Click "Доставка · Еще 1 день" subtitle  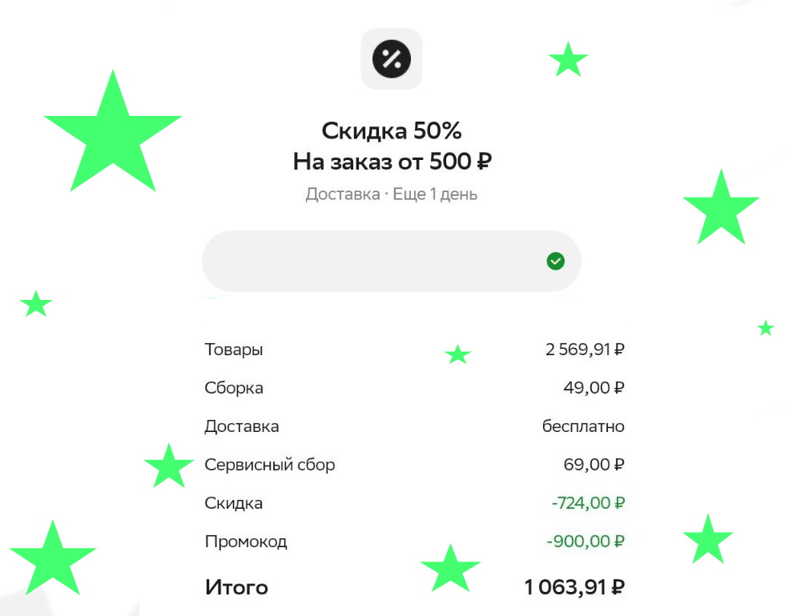point(392,194)
